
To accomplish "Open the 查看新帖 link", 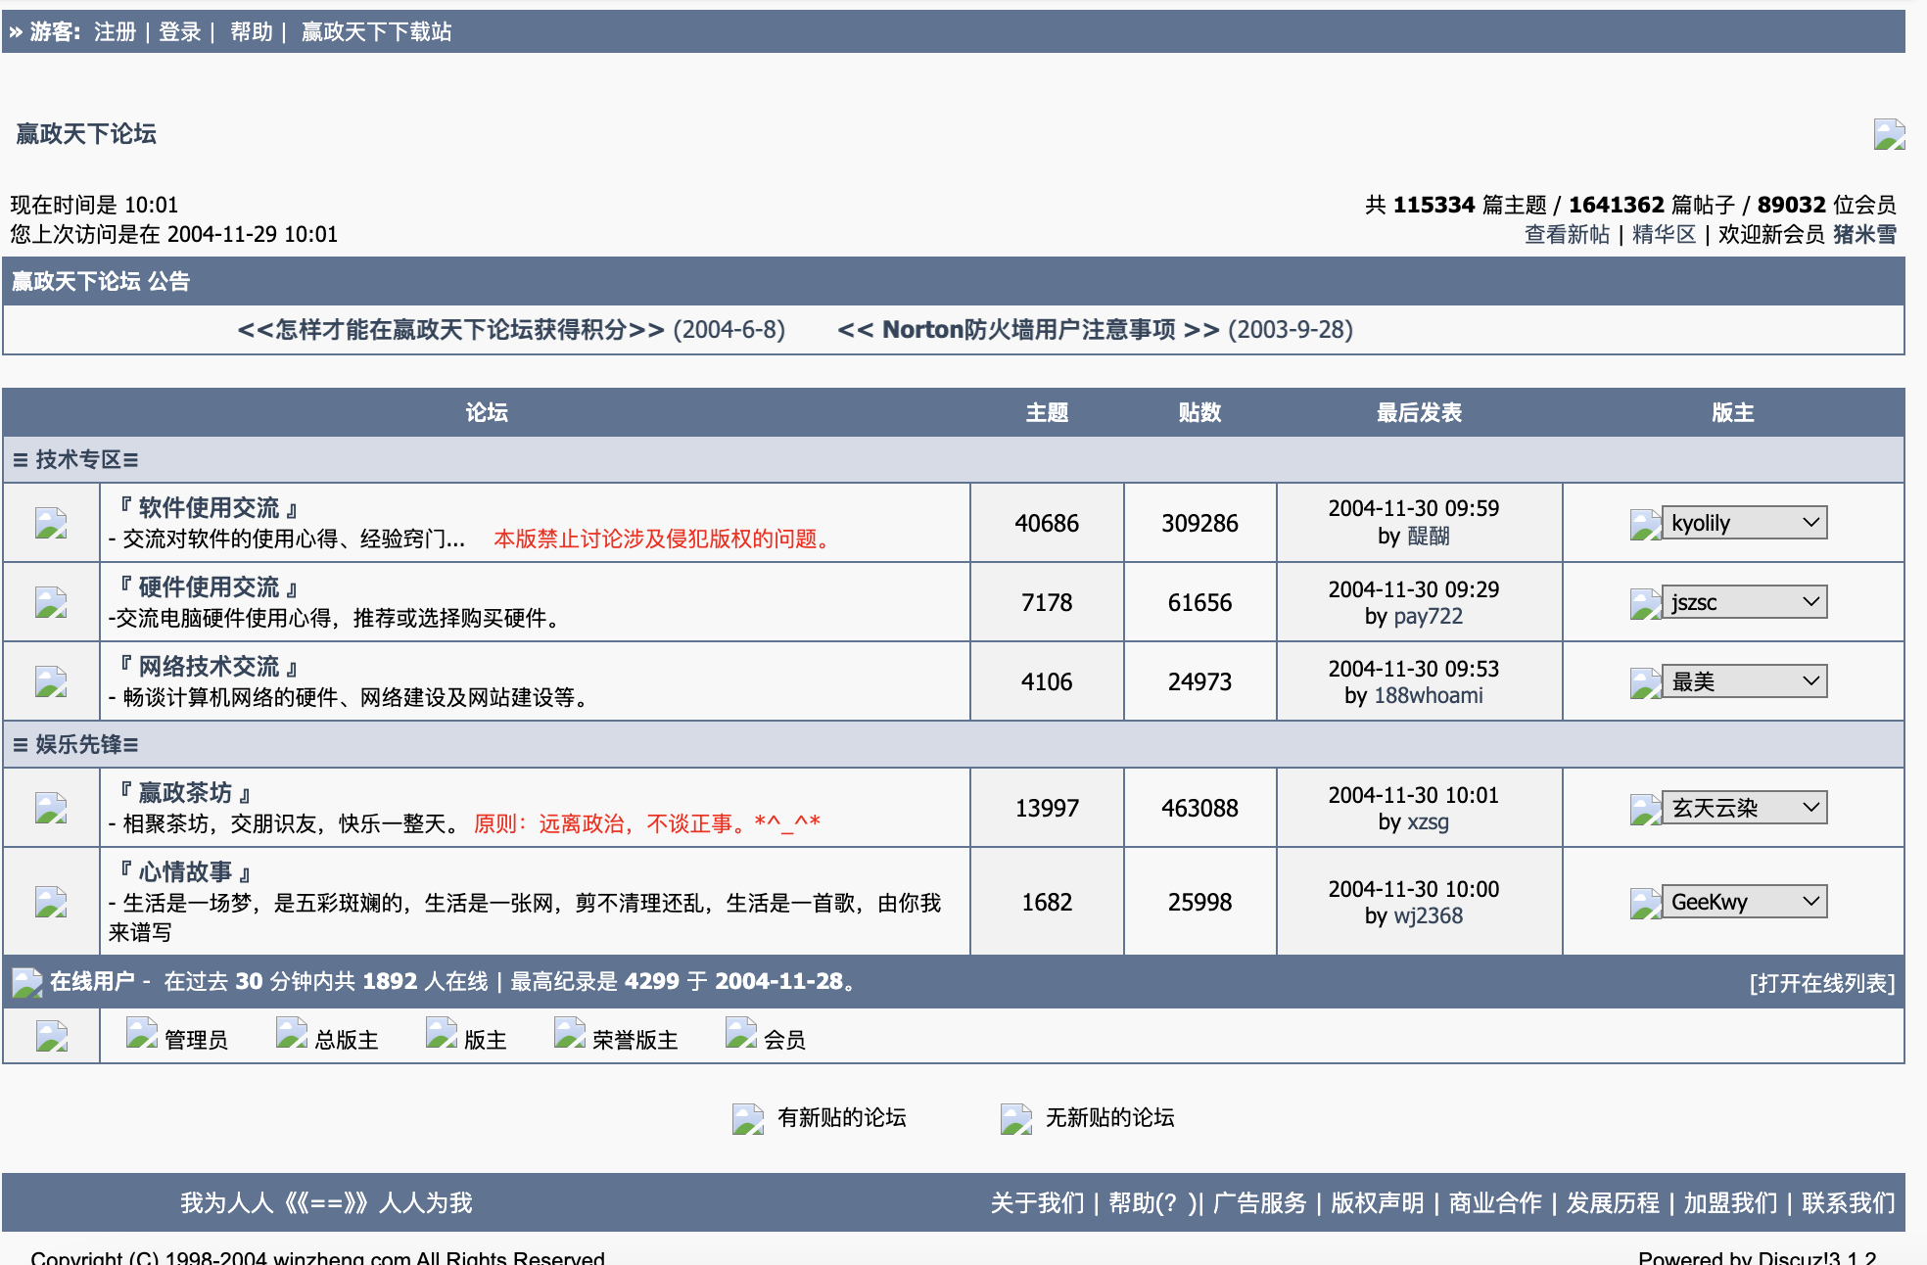I will (1567, 235).
